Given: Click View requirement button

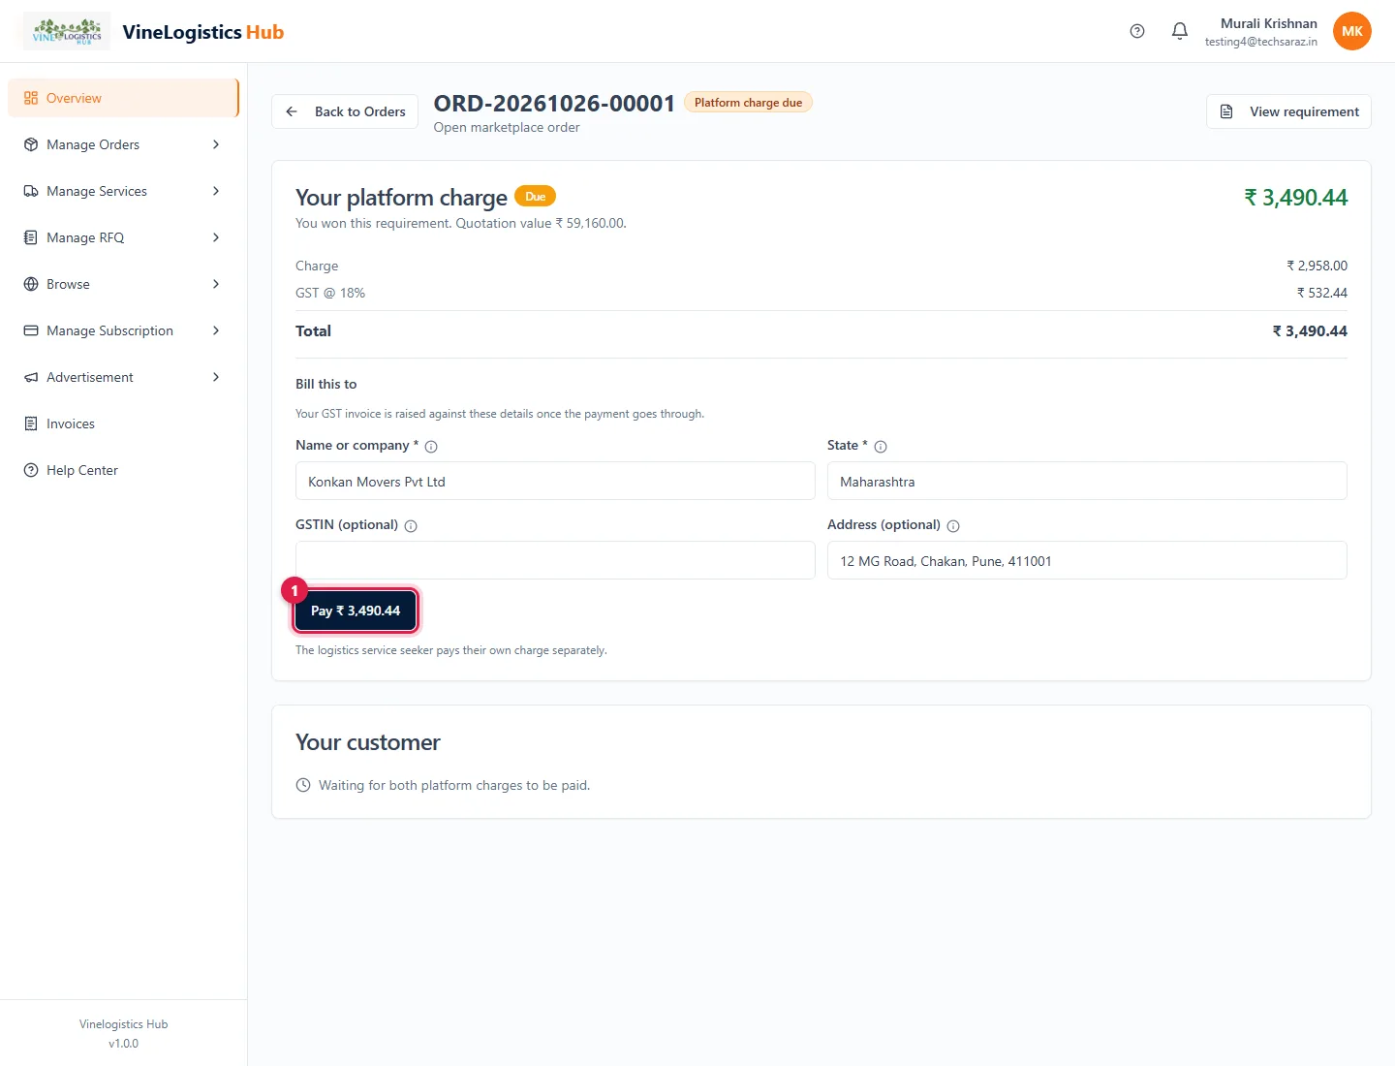Looking at the screenshot, I should (1288, 111).
